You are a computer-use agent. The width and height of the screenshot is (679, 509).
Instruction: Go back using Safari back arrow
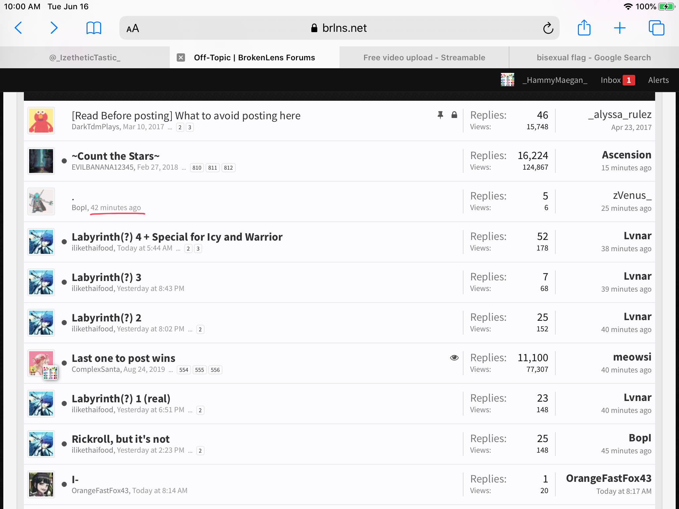(19, 28)
